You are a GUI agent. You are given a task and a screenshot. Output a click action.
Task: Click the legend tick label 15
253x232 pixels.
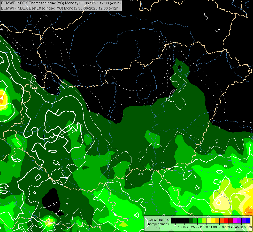click(x=184, y=227)
